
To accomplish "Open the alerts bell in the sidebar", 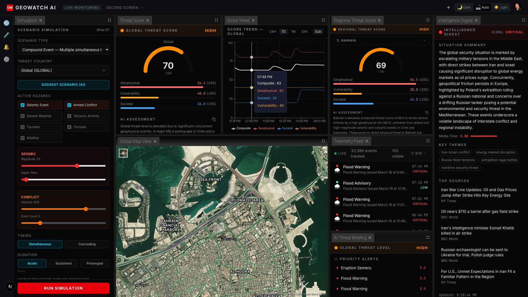I will coord(7,47).
